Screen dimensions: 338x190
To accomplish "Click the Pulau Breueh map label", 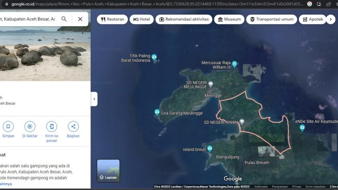I will (257, 162).
